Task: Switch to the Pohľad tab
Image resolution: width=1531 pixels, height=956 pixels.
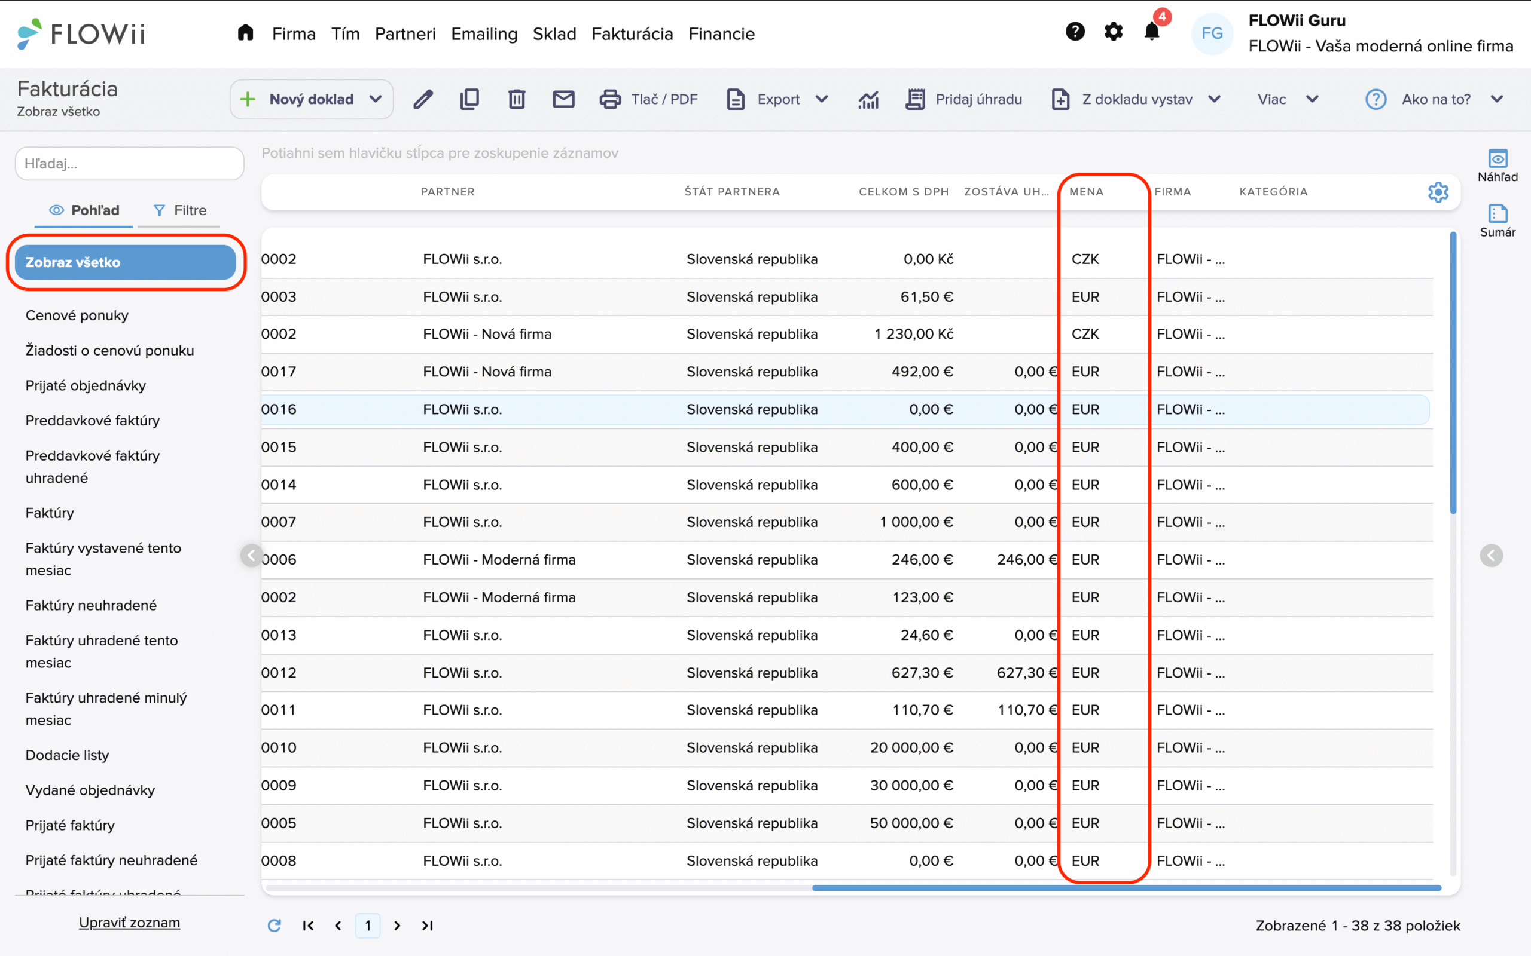Action: (84, 210)
